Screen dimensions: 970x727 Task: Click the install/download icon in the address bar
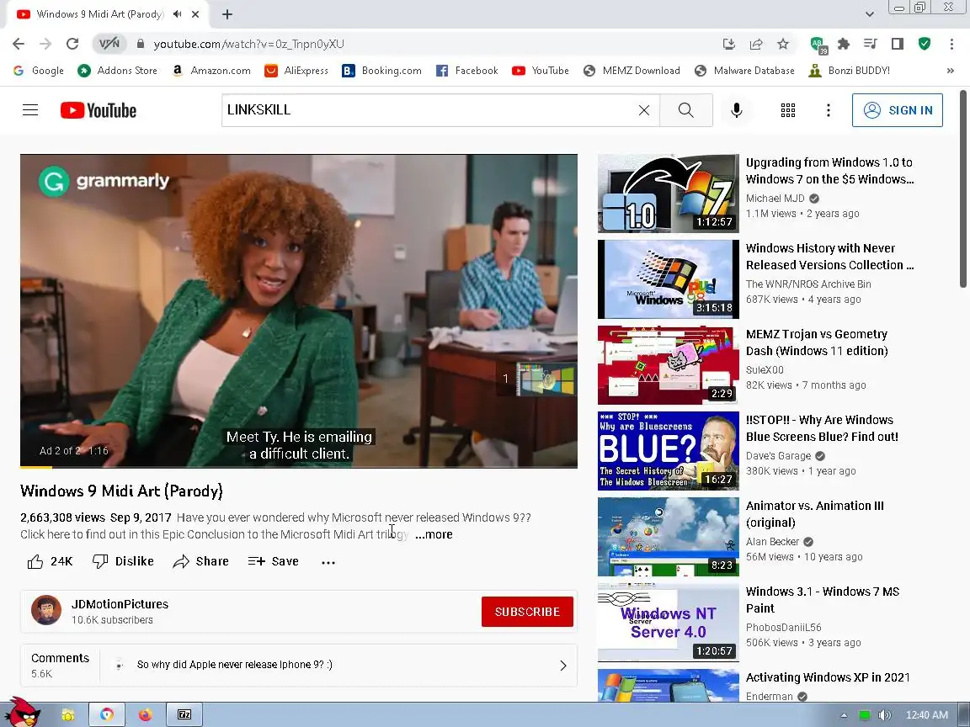[728, 44]
